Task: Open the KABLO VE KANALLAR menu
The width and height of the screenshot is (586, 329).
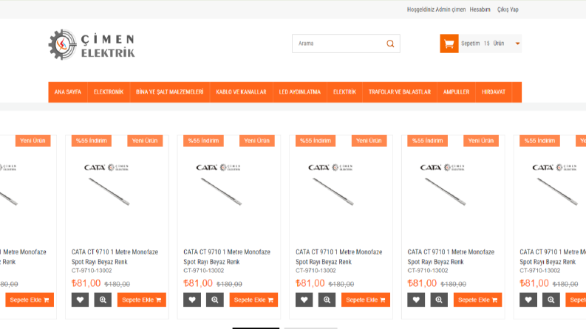Action: (x=241, y=92)
